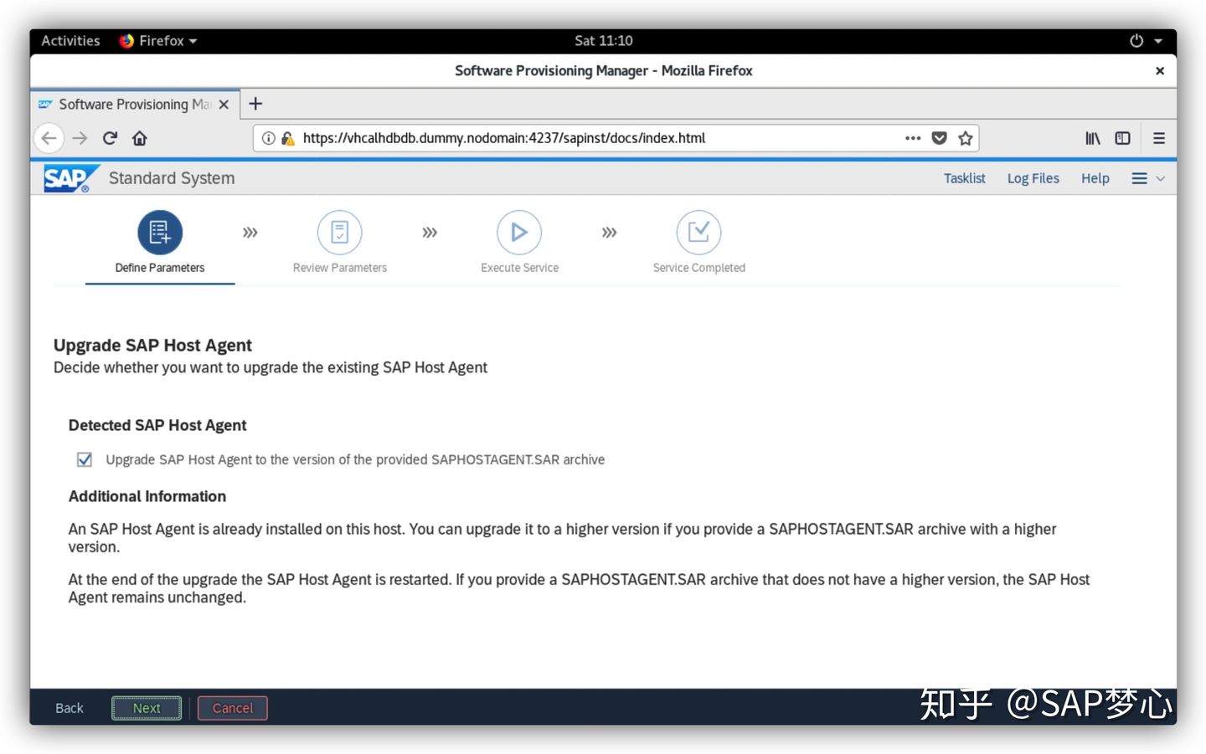Open the system power menu icon
1206x754 pixels.
1136,40
